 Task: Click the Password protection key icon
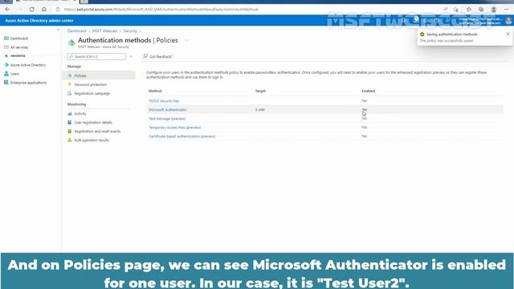[x=70, y=84]
